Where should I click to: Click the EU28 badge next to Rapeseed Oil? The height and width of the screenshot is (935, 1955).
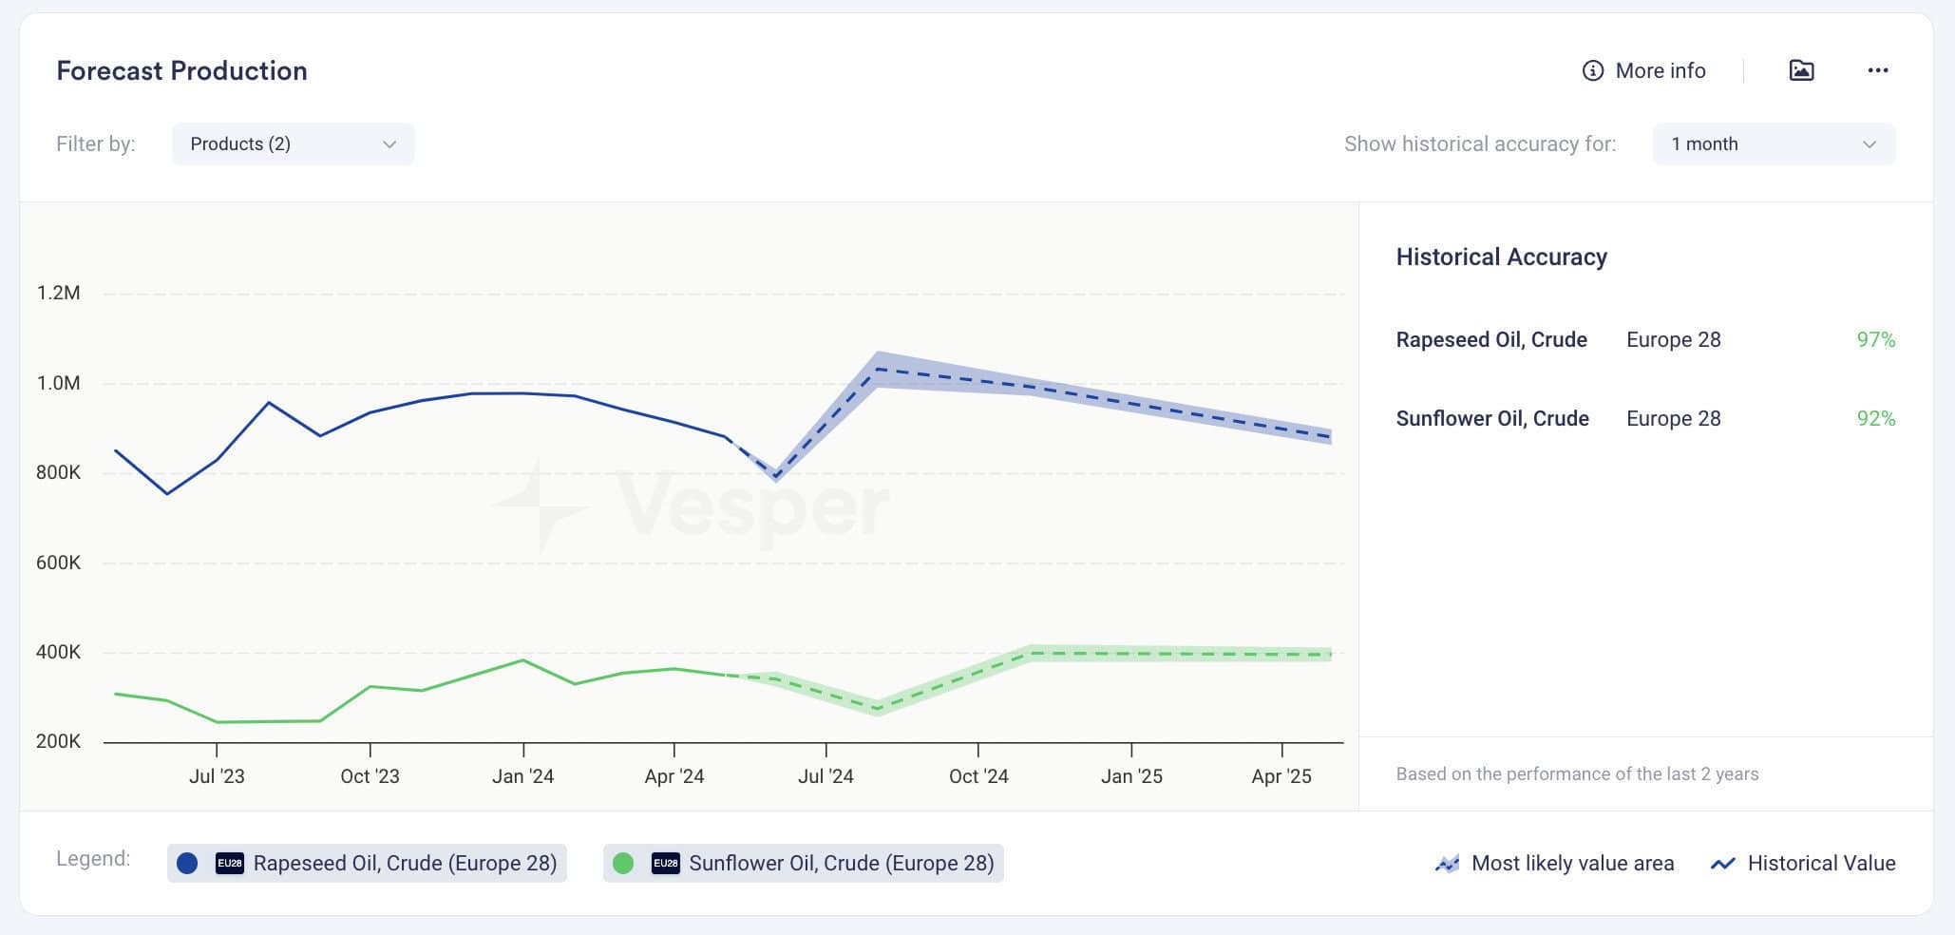(230, 863)
